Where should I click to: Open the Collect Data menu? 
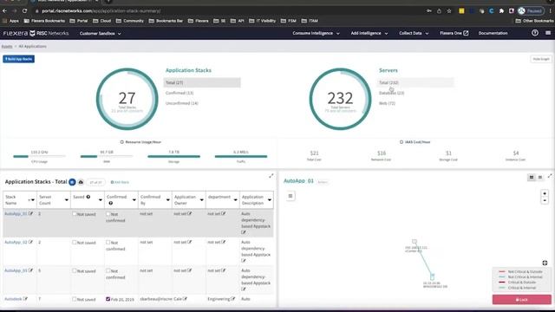(414, 33)
